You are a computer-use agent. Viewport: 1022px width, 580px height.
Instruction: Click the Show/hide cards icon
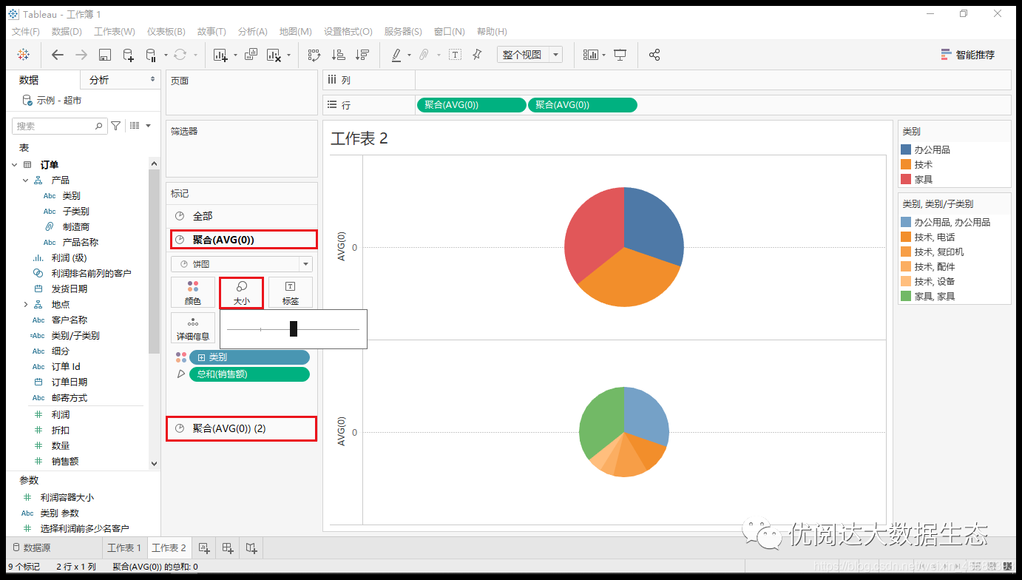tap(590, 55)
